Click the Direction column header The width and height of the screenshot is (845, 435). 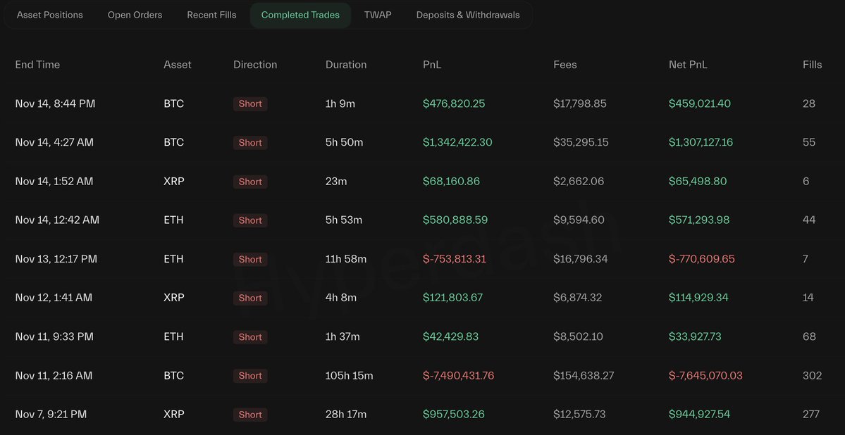(255, 65)
